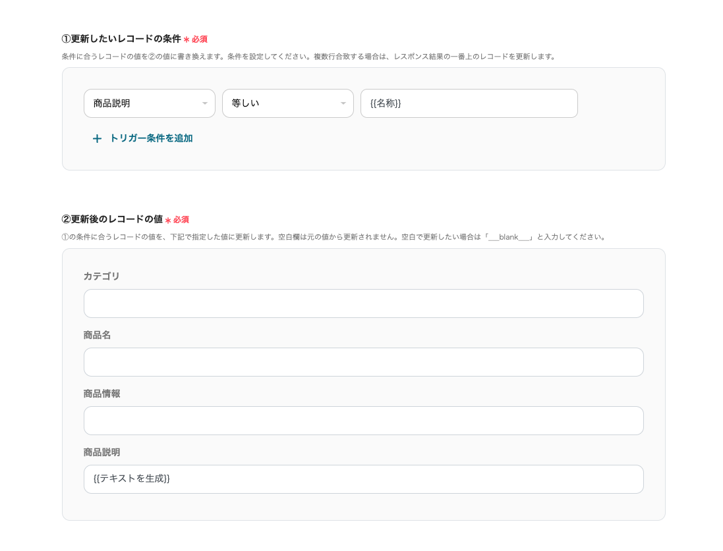This screenshot has width=723, height=551.
Task: Focus the 商品名 input field
Action: point(363,362)
